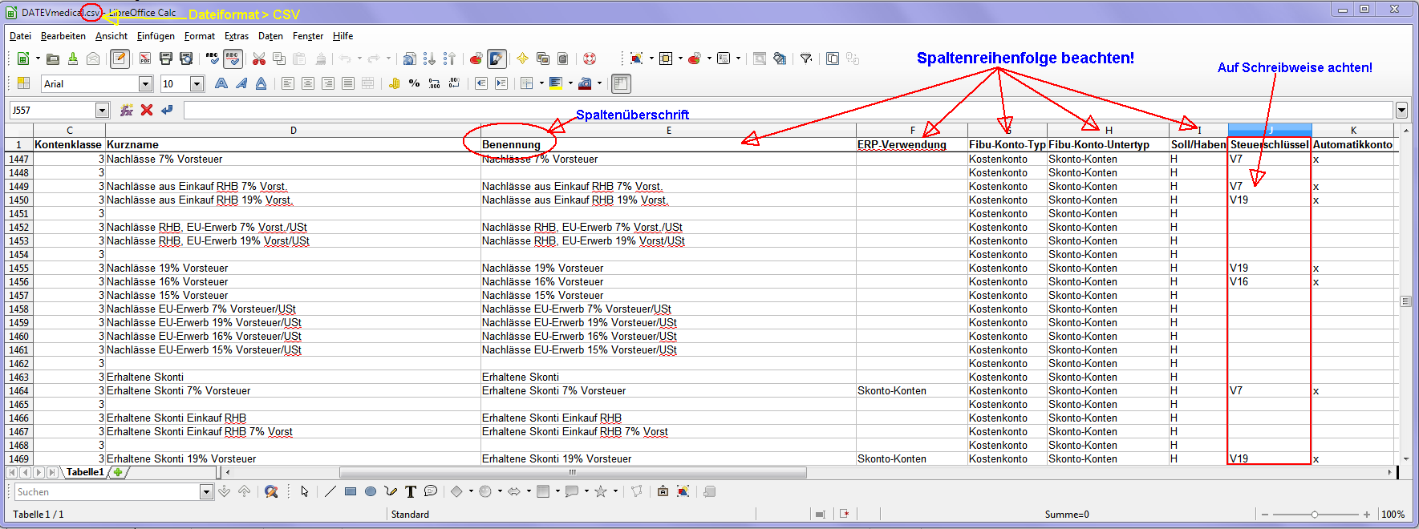1419x529 pixels.
Task: Toggle AutoSpellcheck on or off
Action: pyautogui.click(x=233, y=59)
